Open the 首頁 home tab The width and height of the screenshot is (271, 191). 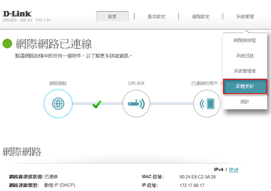[x=112, y=17]
